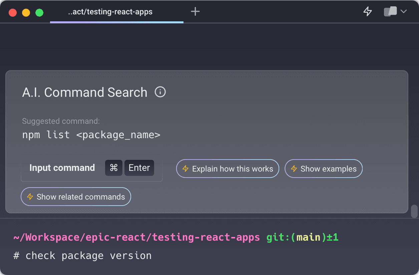
Task: Click the lightning icon inside Show examples
Action: pos(294,169)
